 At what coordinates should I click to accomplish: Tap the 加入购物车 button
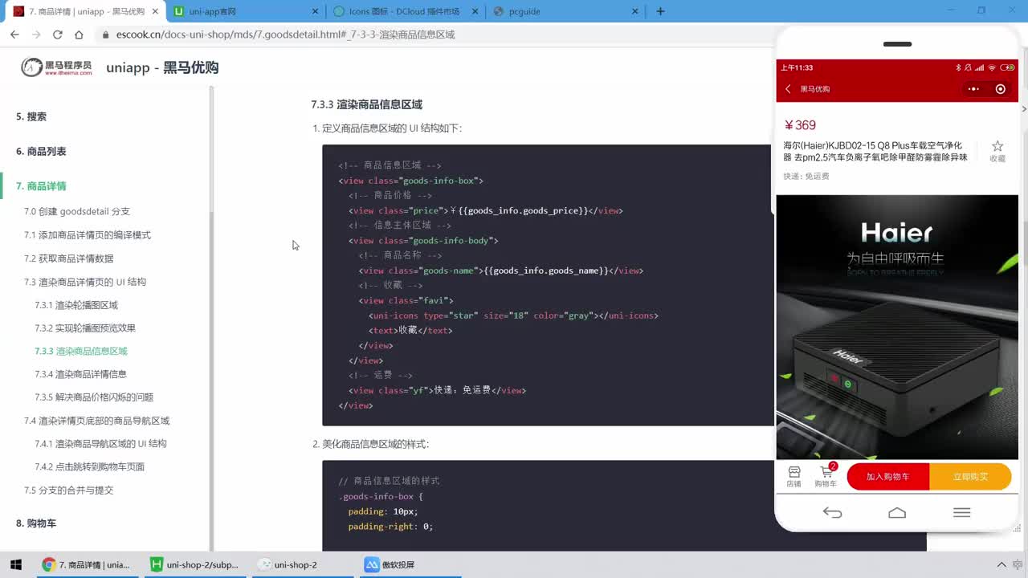pyautogui.click(x=888, y=477)
